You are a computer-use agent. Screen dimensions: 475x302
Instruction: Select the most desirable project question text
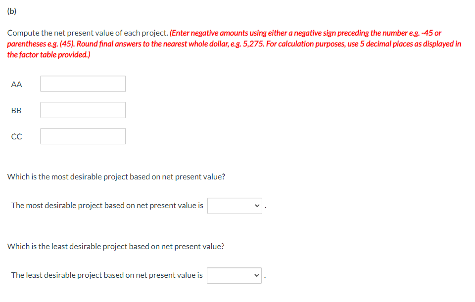(116, 176)
